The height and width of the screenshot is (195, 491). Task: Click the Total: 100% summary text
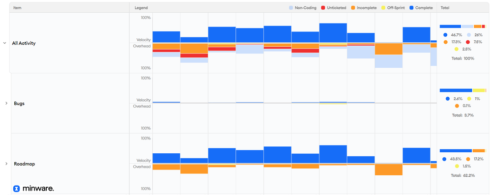pyautogui.click(x=463, y=58)
